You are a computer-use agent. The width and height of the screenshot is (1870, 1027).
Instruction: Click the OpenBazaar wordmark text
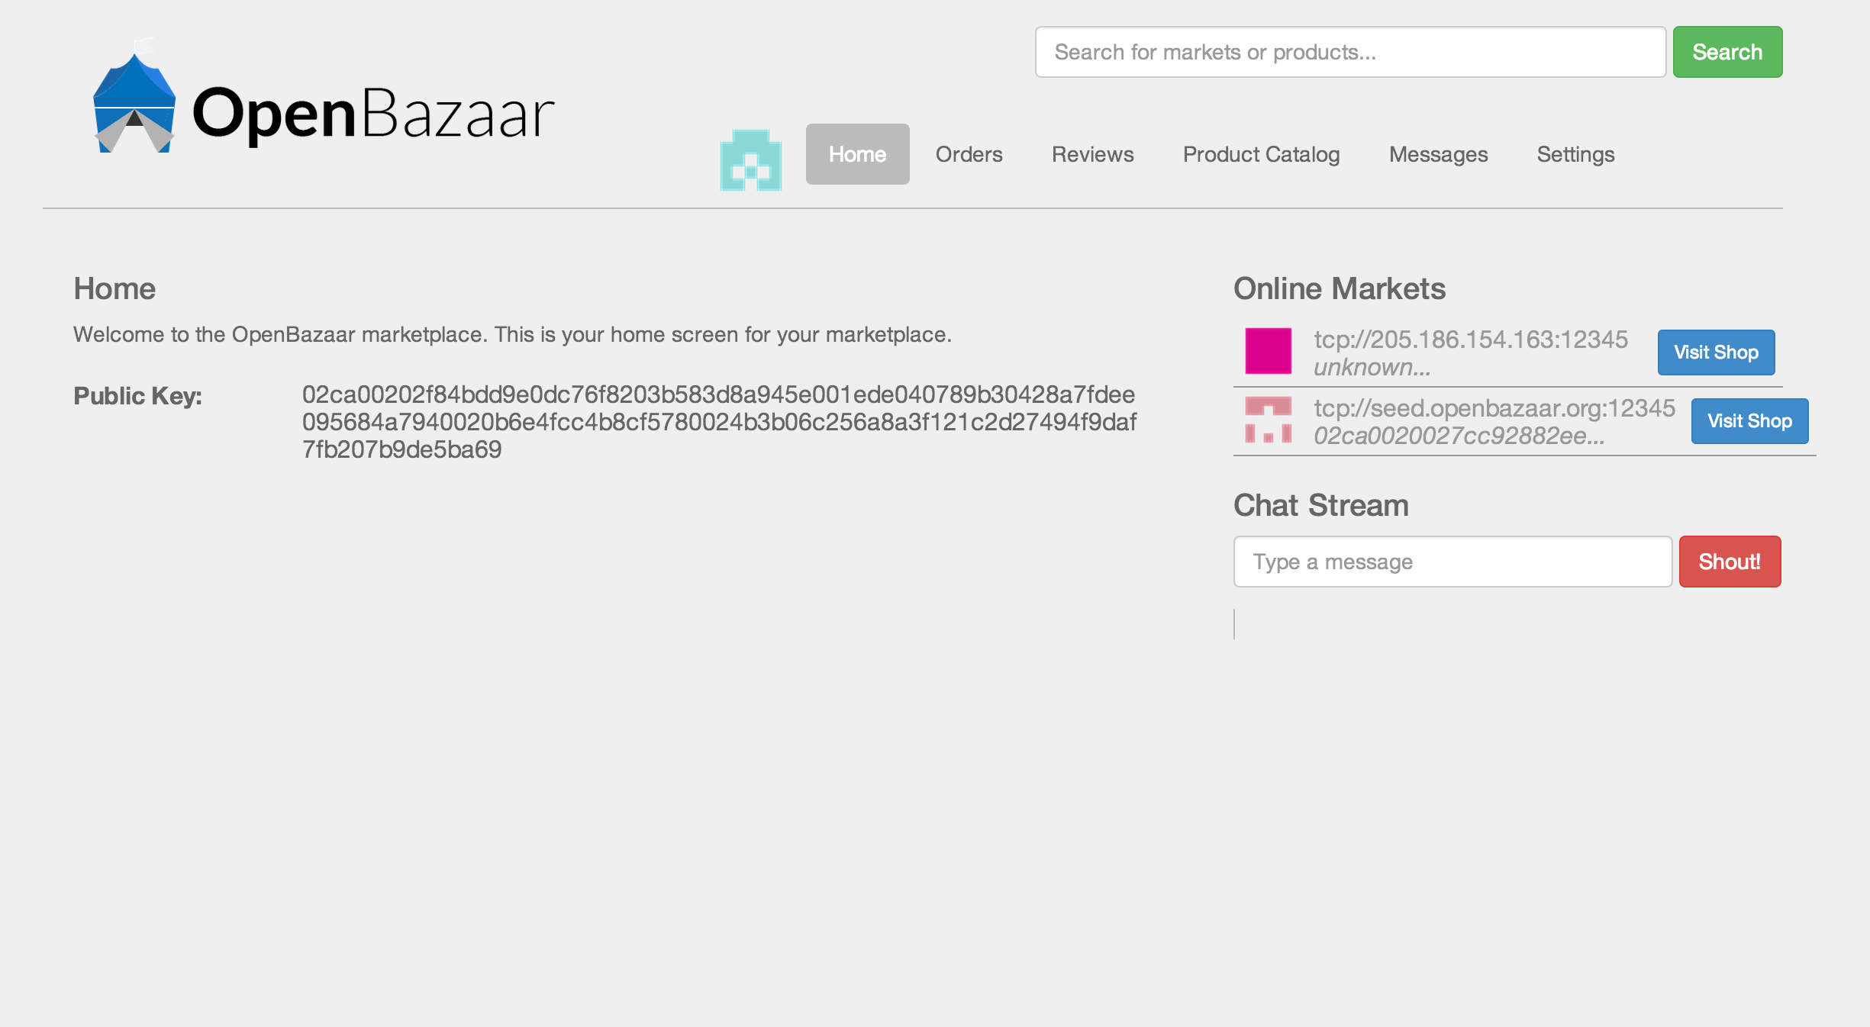tap(372, 114)
